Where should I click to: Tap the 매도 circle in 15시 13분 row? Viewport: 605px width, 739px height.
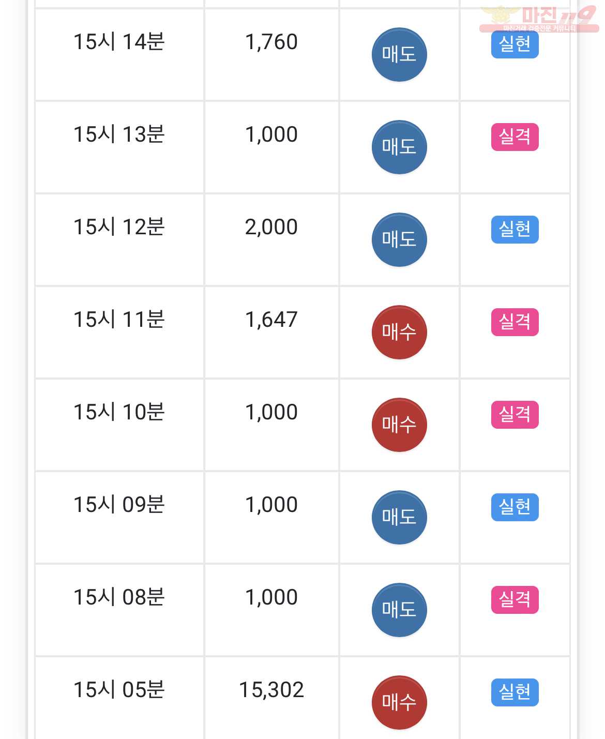(399, 147)
